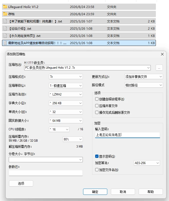Click the 2026/8/24 23:59 date cell
Screen dimensions: 169x201
pyautogui.click(x=82, y=14)
